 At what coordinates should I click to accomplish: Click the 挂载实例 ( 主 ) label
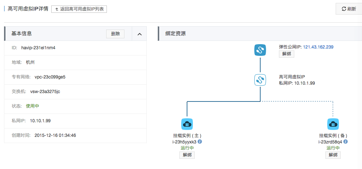point(187,136)
